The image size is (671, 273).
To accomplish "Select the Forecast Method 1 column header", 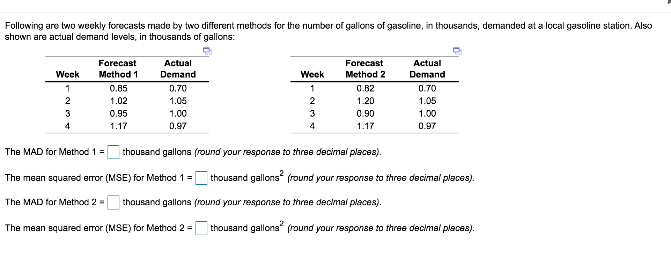I will 118,69.
